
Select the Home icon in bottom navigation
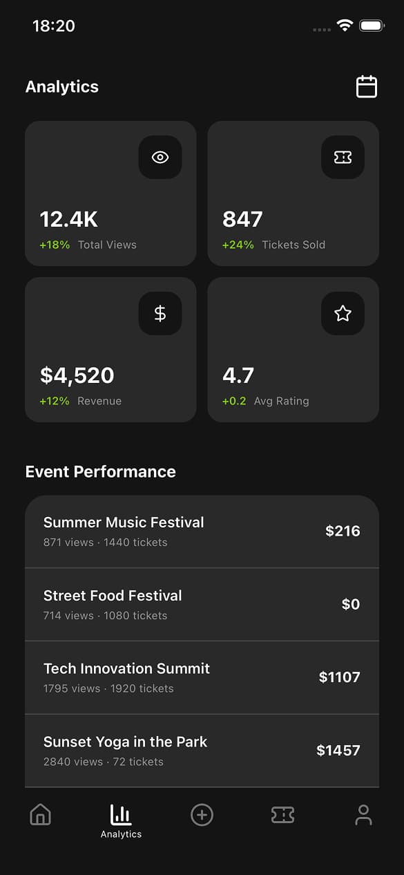40,815
